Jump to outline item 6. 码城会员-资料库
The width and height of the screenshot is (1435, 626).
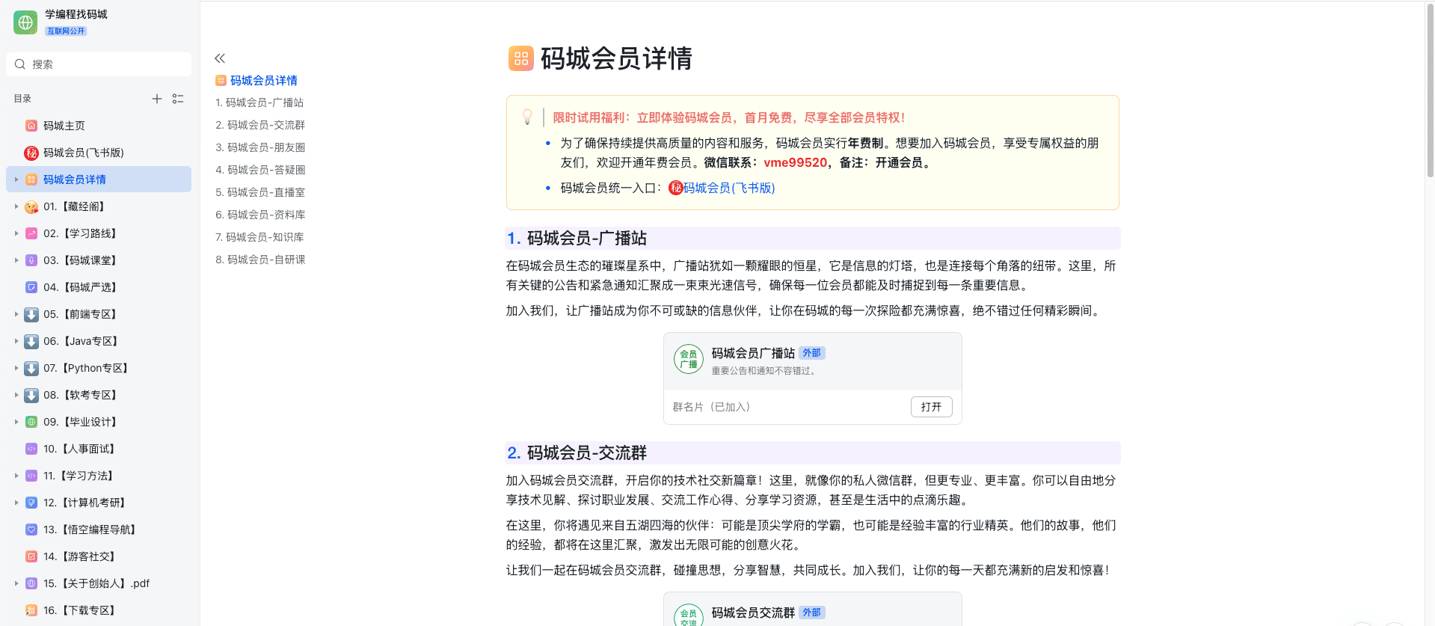pos(260,215)
